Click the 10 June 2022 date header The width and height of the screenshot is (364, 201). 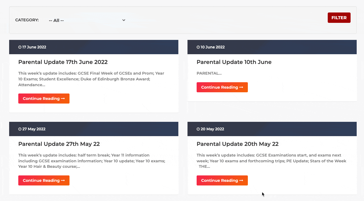[x=272, y=47]
